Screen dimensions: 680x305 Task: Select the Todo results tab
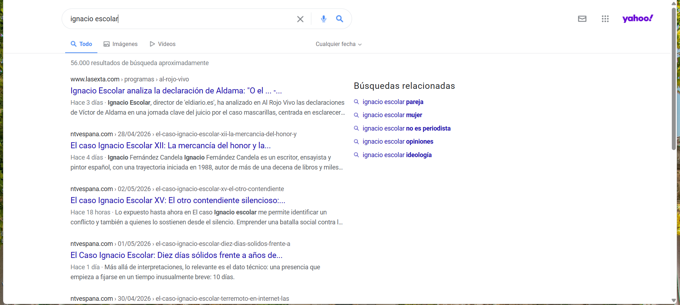[x=81, y=44]
